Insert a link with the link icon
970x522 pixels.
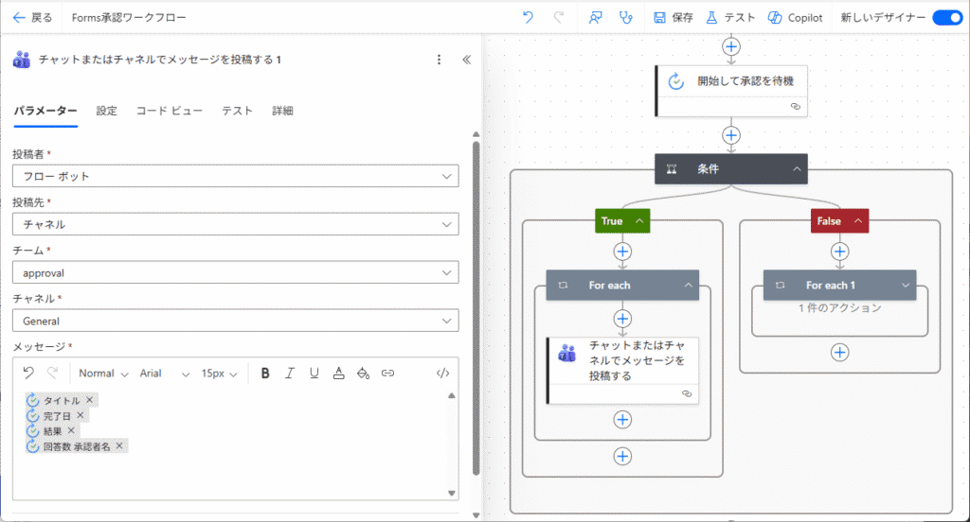[387, 374]
